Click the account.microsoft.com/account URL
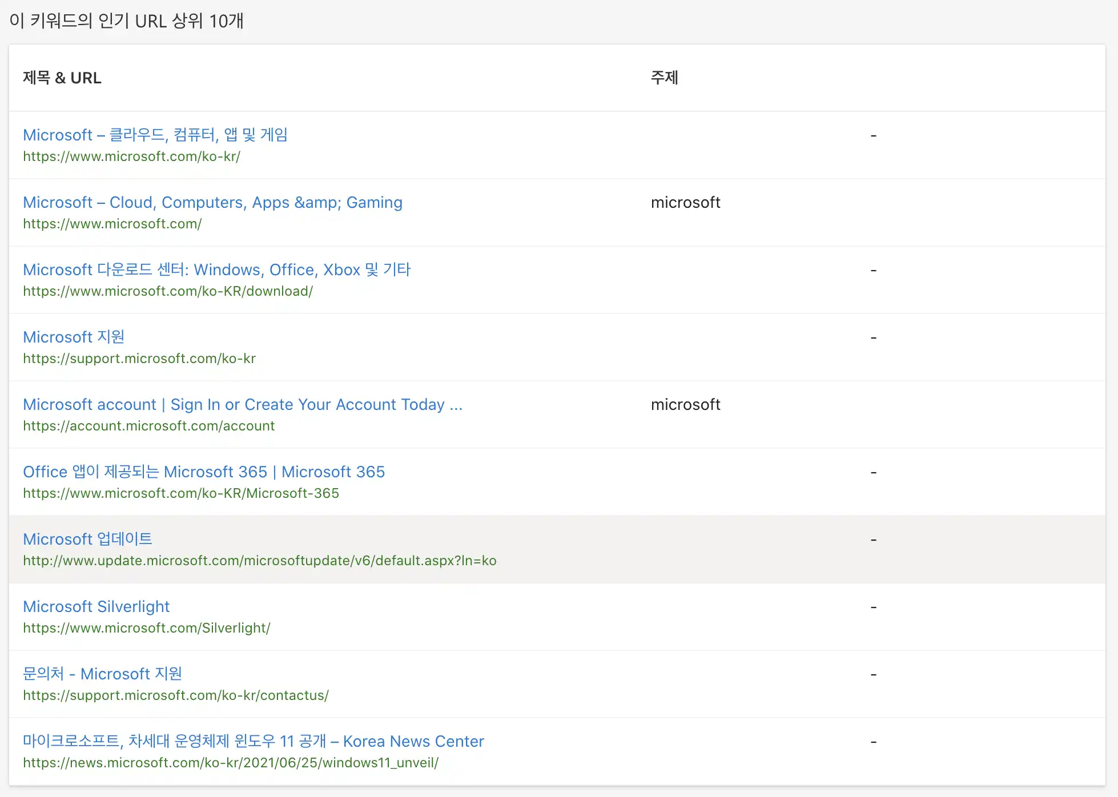Viewport: 1118px width, 797px height. (148, 426)
